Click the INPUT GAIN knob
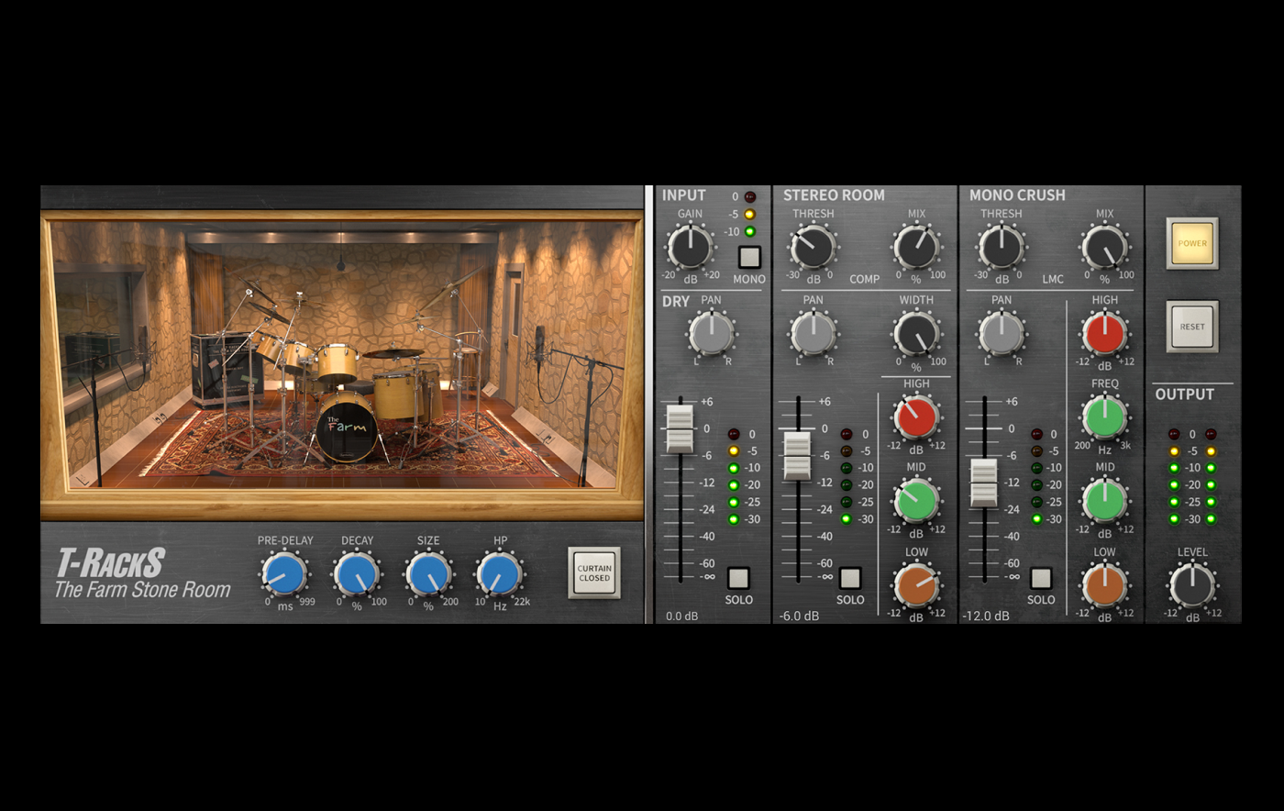The image size is (1284, 811). pyautogui.click(x=690, y=247)
